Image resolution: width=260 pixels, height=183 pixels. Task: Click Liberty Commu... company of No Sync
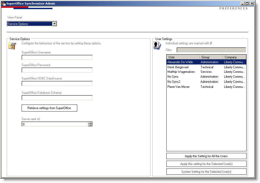coord(234,77)
